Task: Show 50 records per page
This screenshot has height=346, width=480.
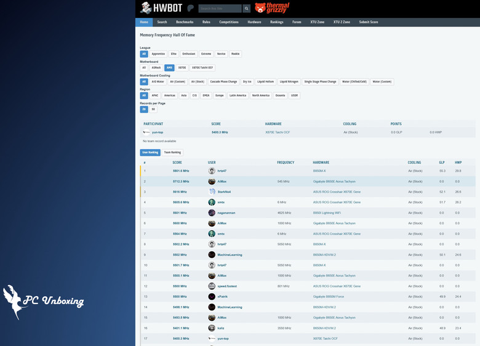Action: click(x=153, y=110)
